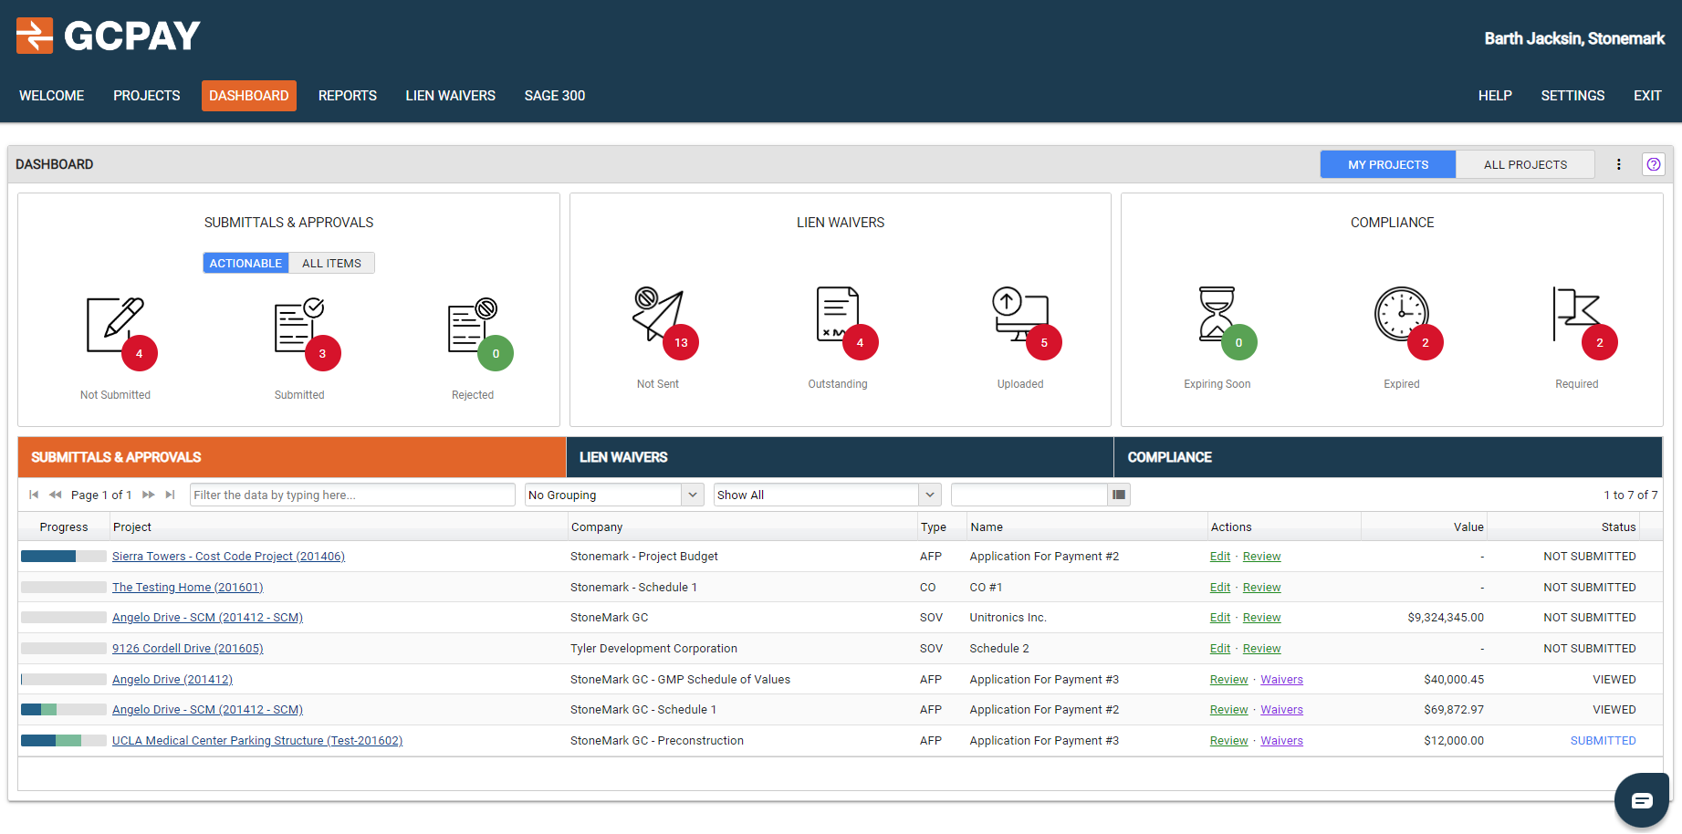1682x834 pixels.
Task: Toggle the All Items filter
Action: (331, 263)
